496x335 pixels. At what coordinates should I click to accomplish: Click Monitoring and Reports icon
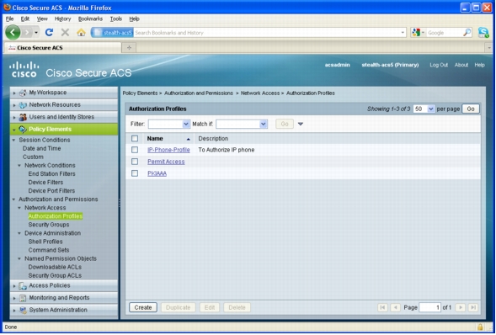coord(23,298)
